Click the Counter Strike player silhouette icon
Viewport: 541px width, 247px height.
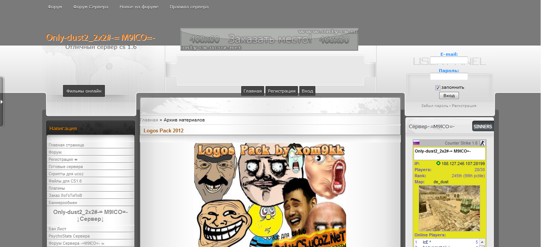(x=482, y=143)
